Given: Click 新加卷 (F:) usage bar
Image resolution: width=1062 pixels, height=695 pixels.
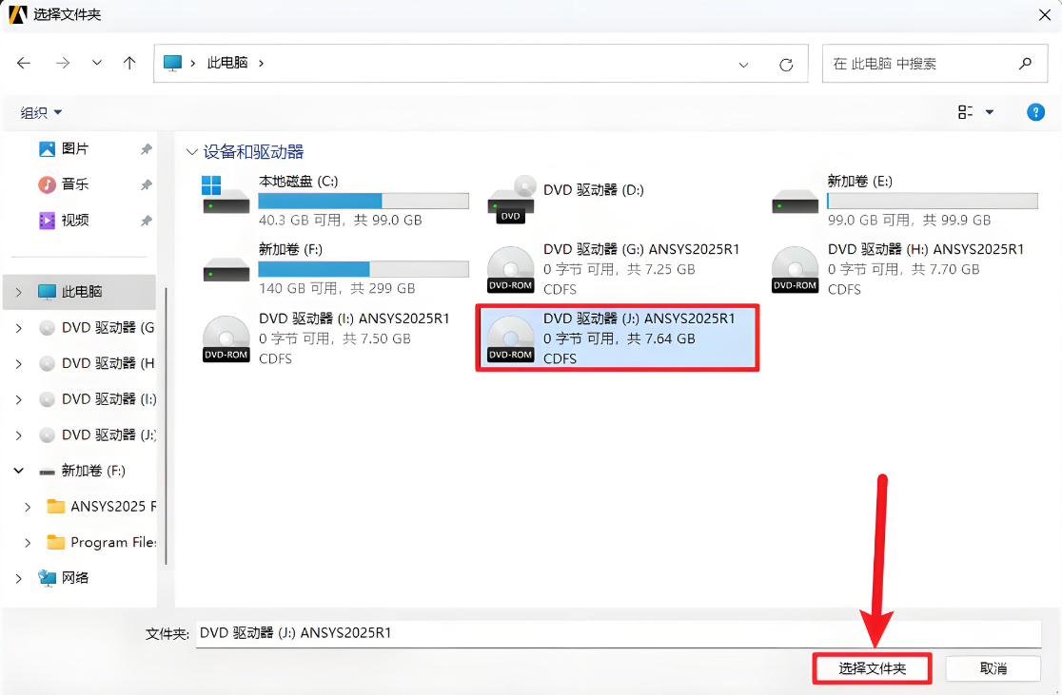Looking at the screenshot, I should pos(364,269).
